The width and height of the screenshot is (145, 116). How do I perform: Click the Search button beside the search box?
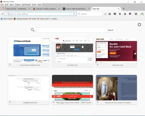tap(111, 30)
